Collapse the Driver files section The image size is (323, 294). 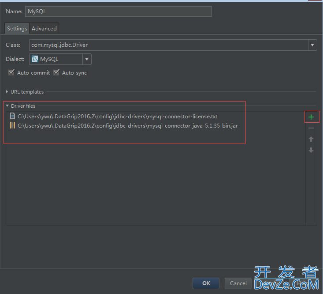click(x=7, y=106)
